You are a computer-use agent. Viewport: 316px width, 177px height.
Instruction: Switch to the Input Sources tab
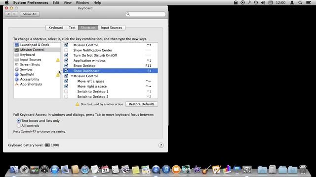pyautogui.click(x=112, y=28)
